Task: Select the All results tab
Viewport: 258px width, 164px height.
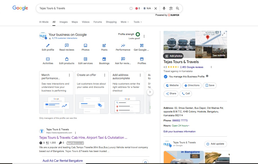Action: pos(54,22)
